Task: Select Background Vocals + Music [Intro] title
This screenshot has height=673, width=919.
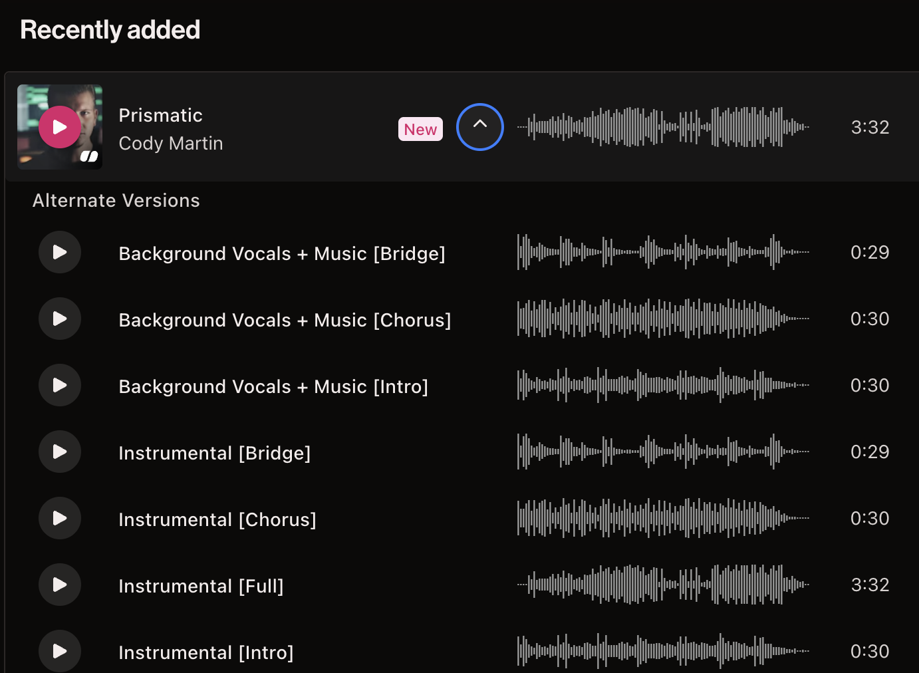Action: click(273, 386)
